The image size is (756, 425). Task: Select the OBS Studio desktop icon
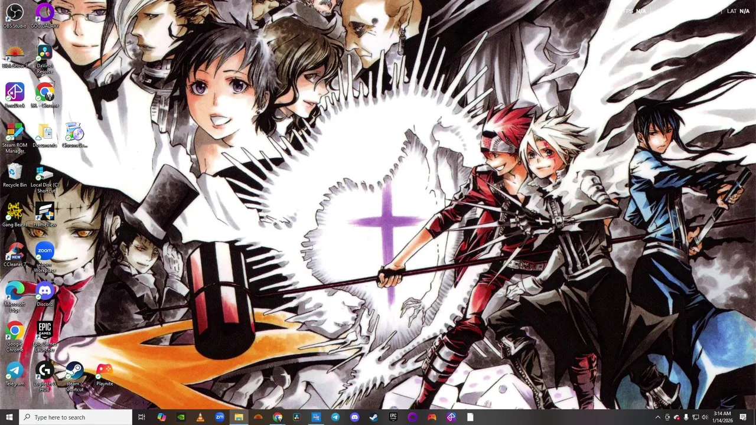[15, 16]
